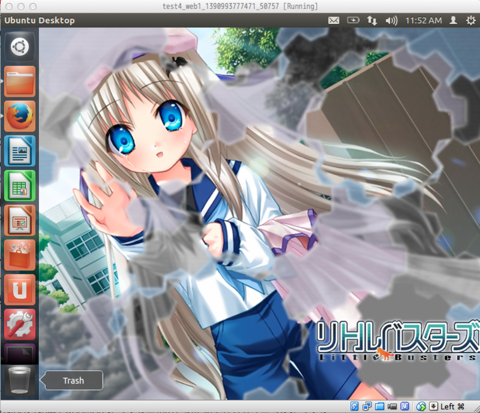Screen dimensions: 480x413
Task: Open Ubuntu One launcher icon
Action: pyautogui.click(x=20, y=290)
